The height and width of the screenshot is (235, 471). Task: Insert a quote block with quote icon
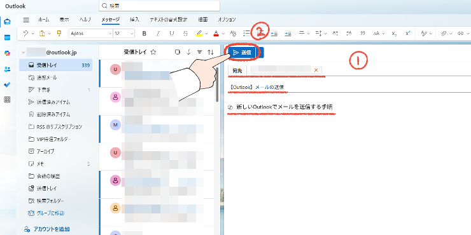pyautogui.click(x=363, y=34)
